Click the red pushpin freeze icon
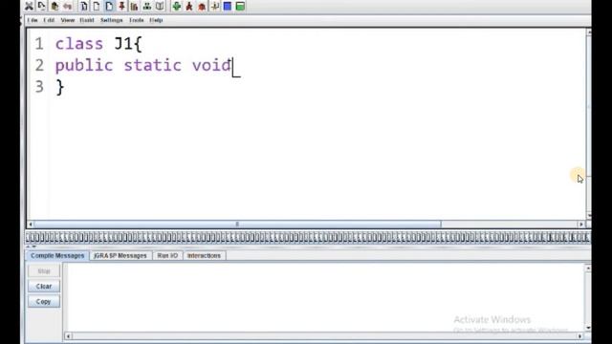Screen dimensions: 612x344 pos(121,6)
